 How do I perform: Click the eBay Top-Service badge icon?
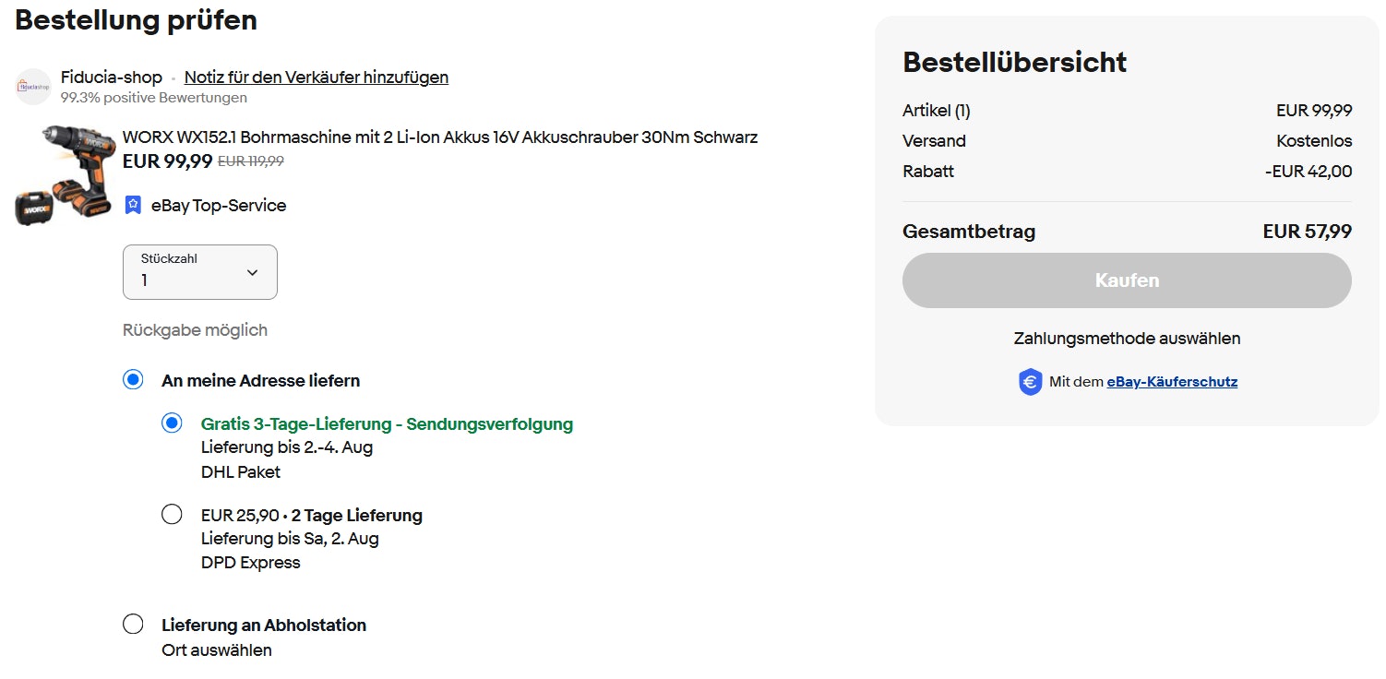coord(133,205)
